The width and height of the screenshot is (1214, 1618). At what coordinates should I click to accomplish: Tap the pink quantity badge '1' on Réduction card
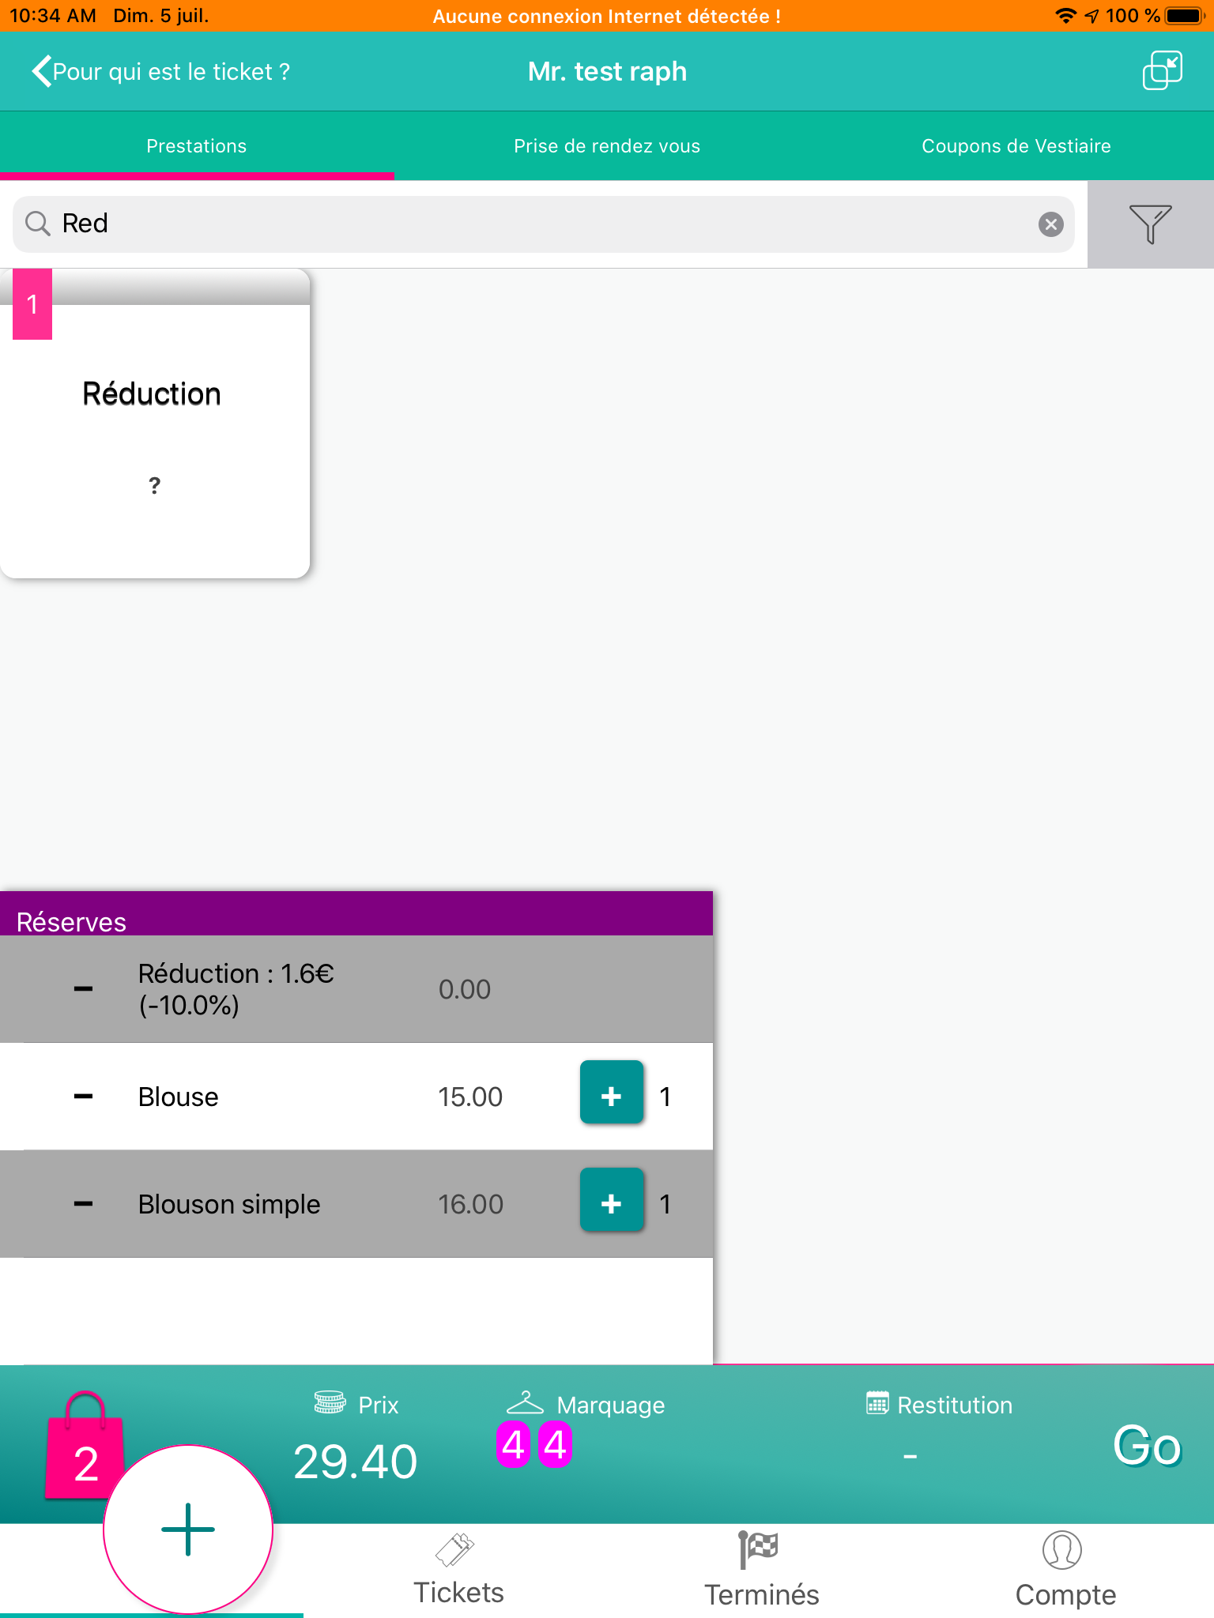pos(32,304)
